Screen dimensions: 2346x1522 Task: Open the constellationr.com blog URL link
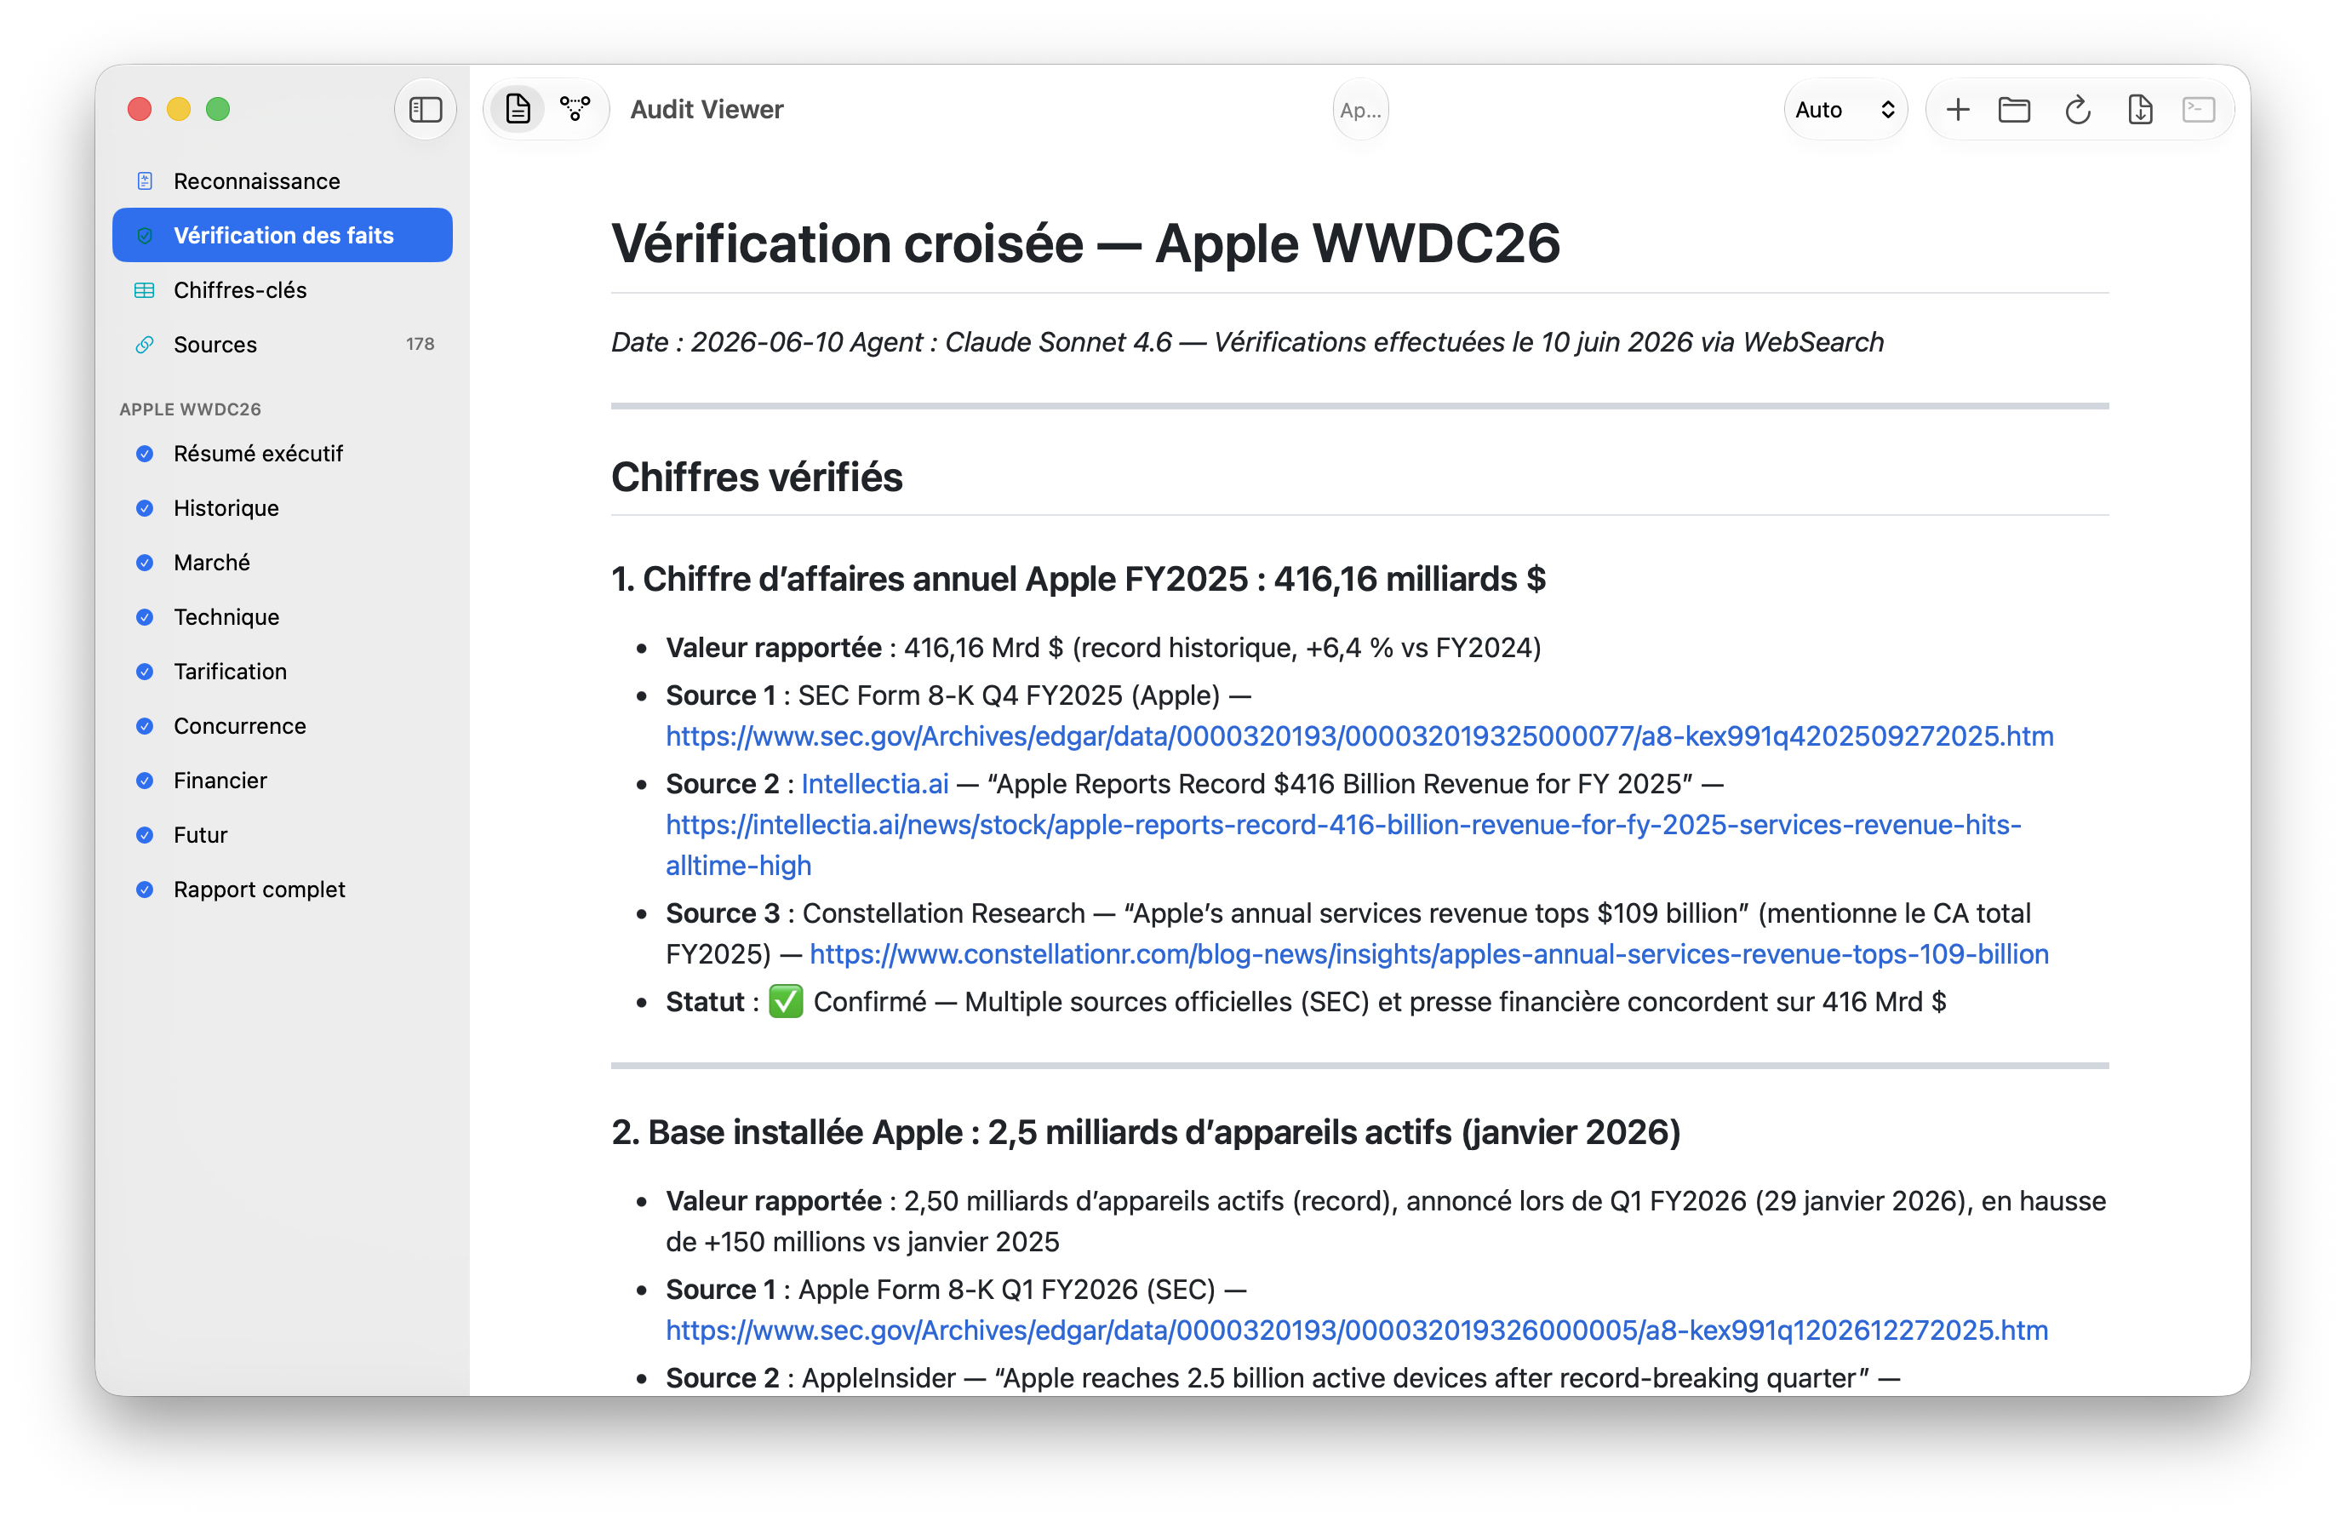(1428, 954)
